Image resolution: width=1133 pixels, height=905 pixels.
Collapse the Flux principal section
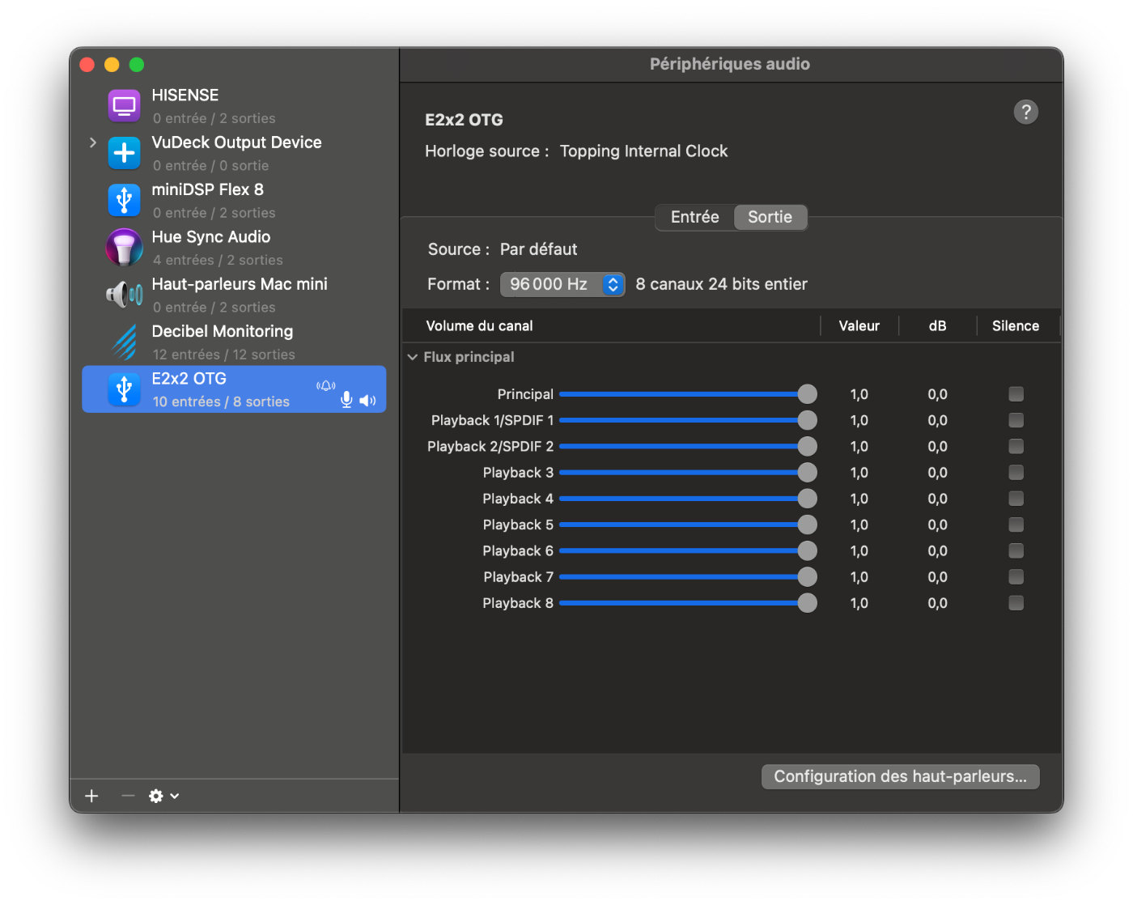click(x=413, y=357)
